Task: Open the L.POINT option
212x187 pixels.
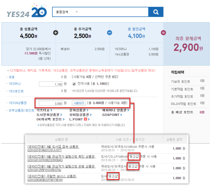Action: click(x=79, y=119)
